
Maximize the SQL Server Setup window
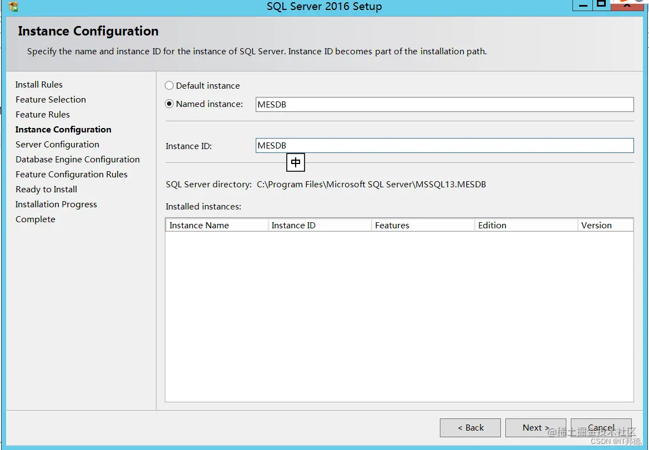(x=602, y=4)
